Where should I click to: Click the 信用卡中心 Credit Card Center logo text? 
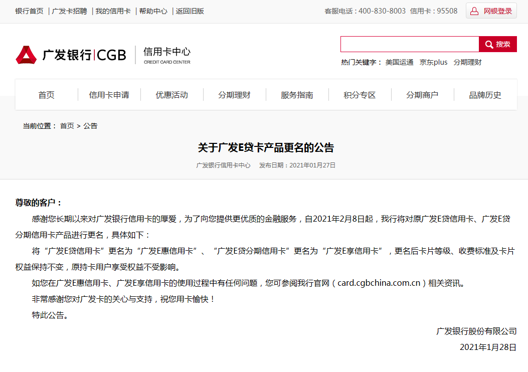point(167,55)
